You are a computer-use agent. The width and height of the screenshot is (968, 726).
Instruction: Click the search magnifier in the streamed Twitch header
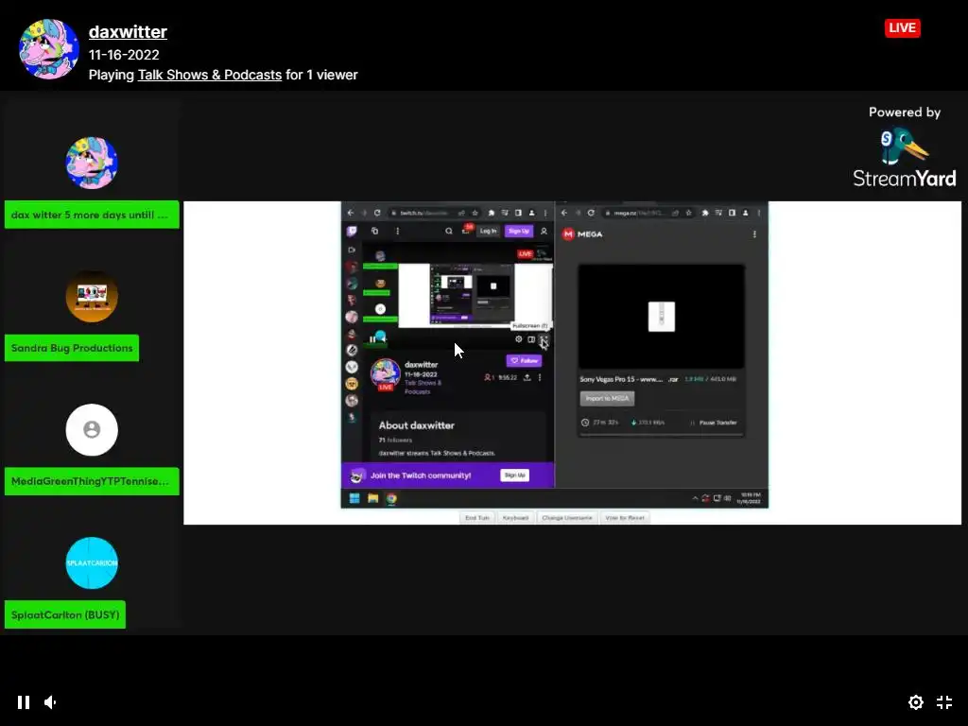(x=449, y=231)
